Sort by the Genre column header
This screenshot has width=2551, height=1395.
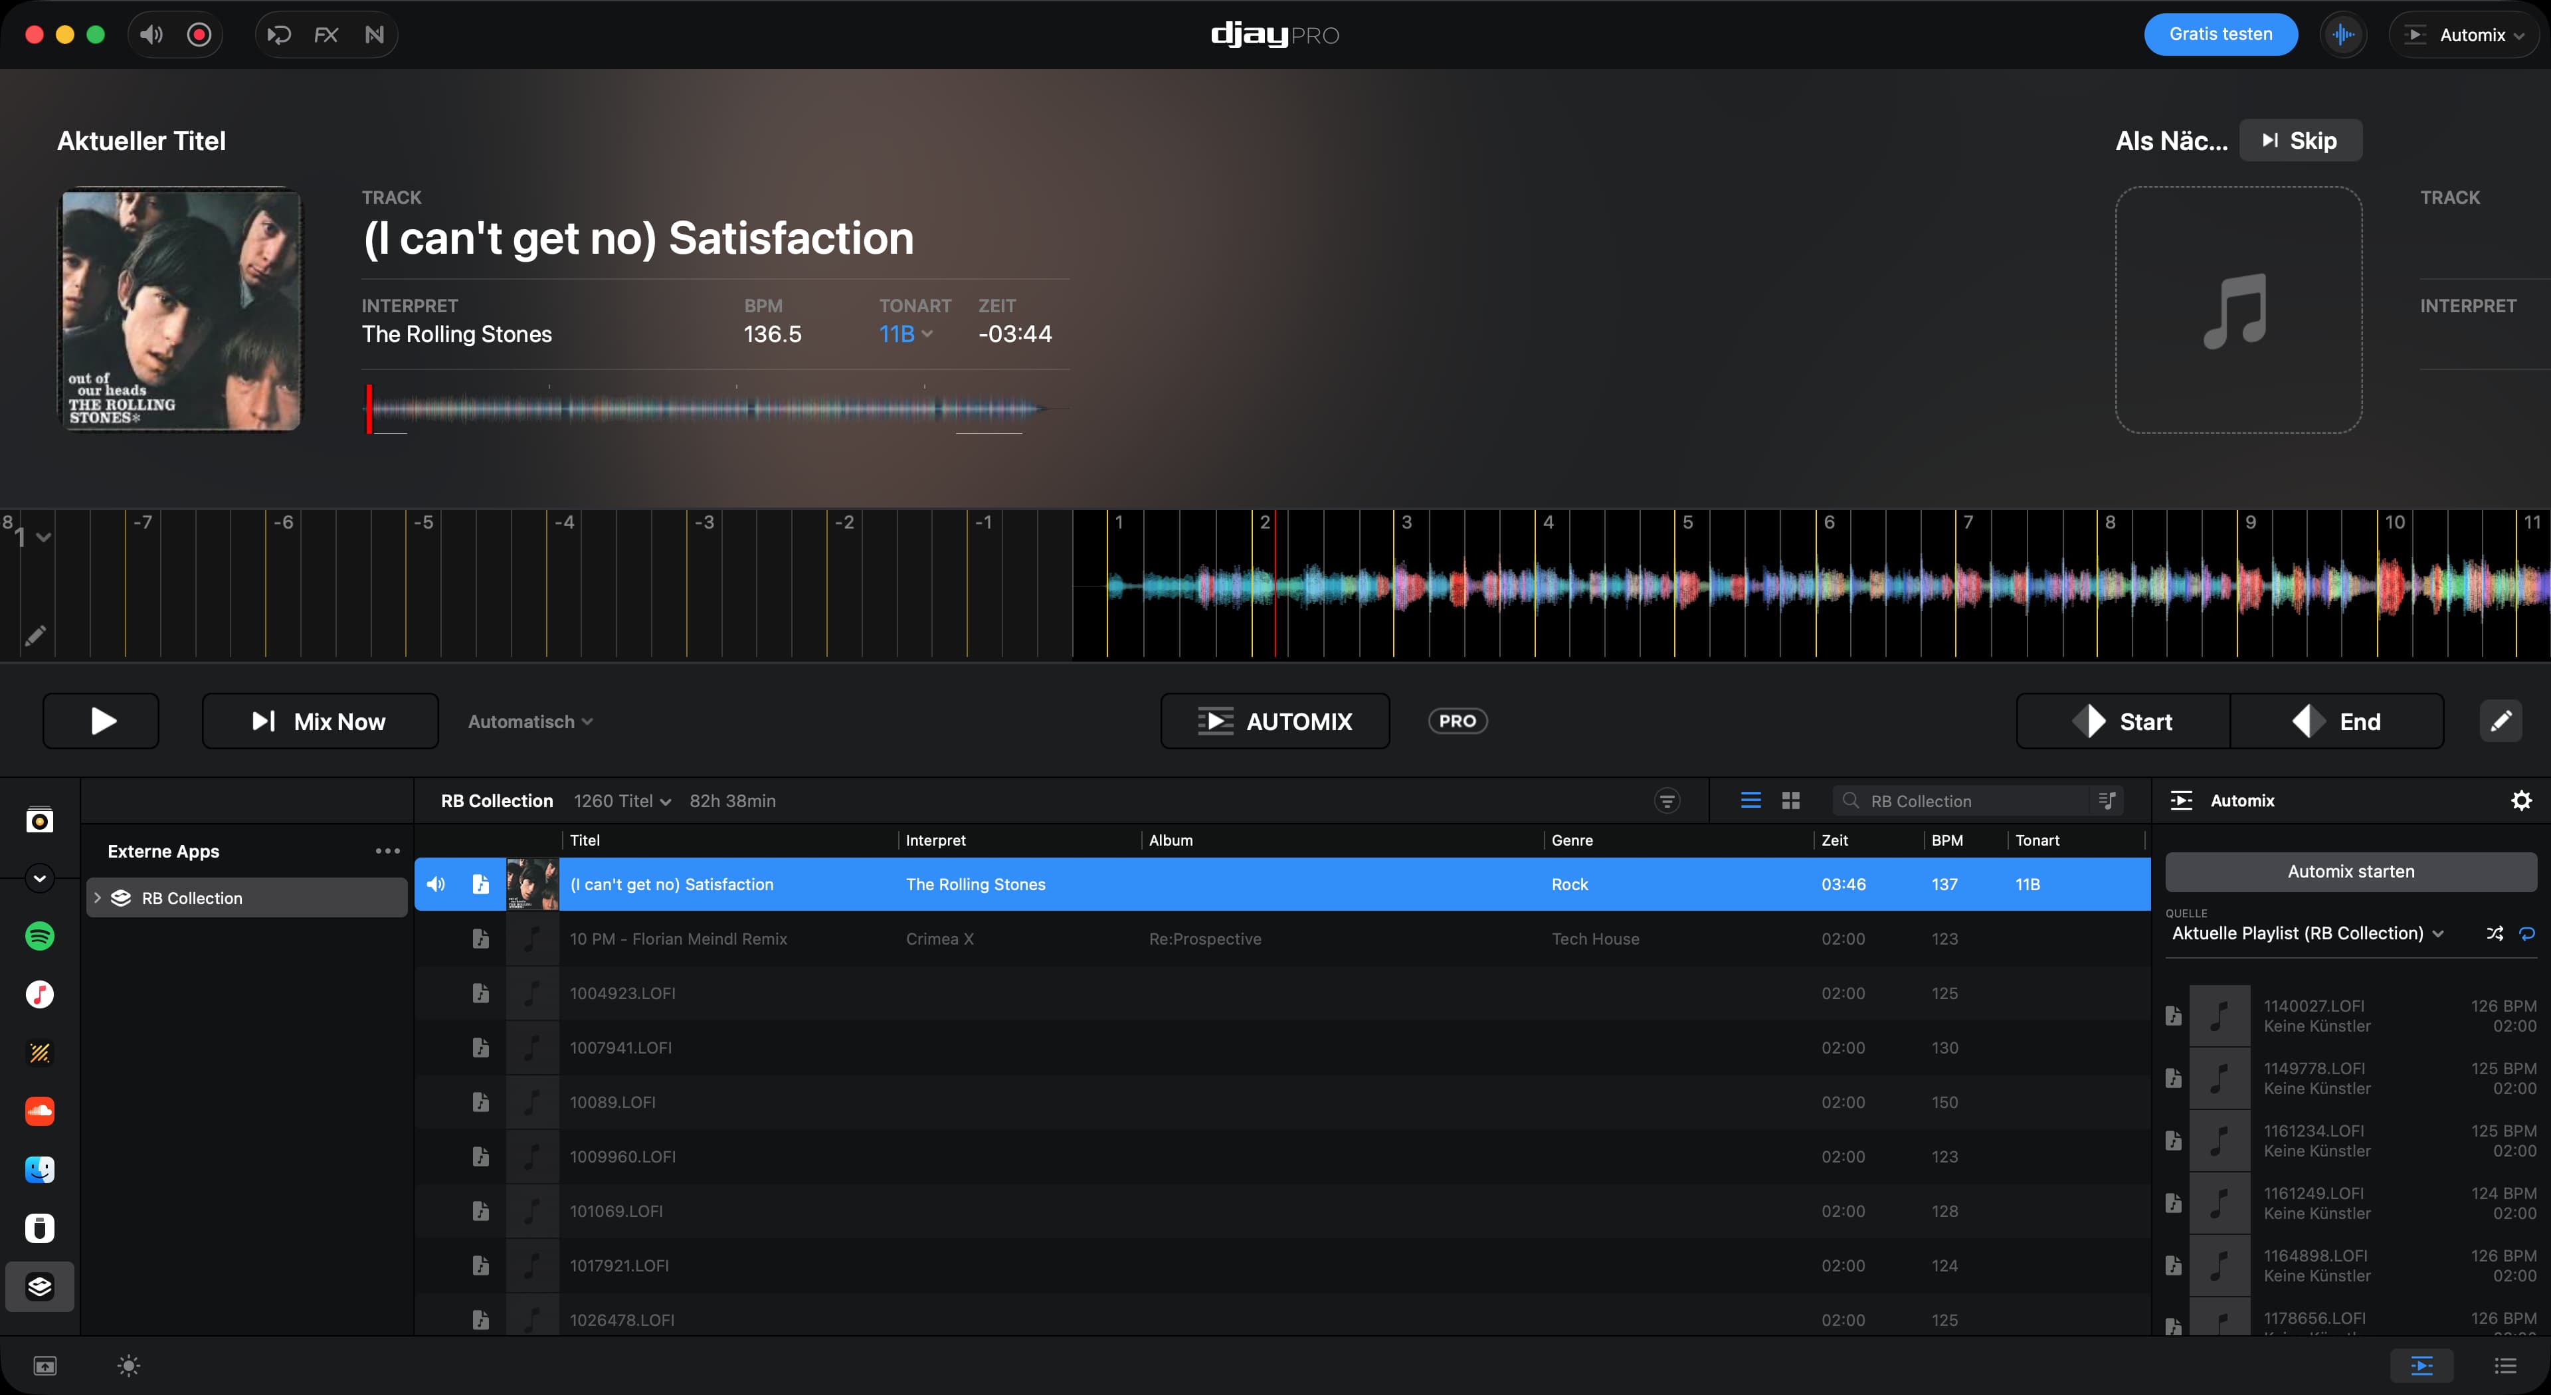(1572, 840)
